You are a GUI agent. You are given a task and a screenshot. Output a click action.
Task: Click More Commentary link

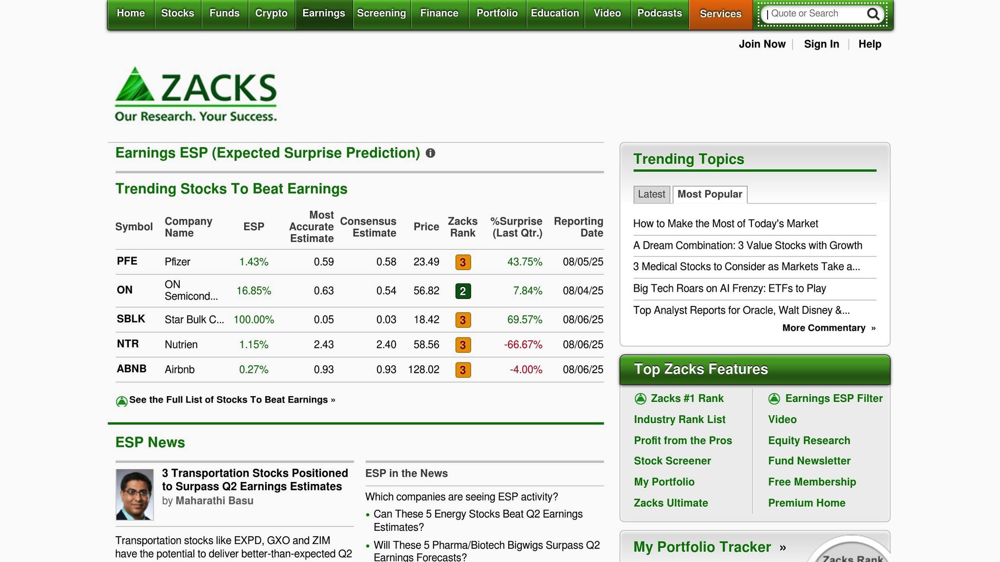(x=829, y=328)
